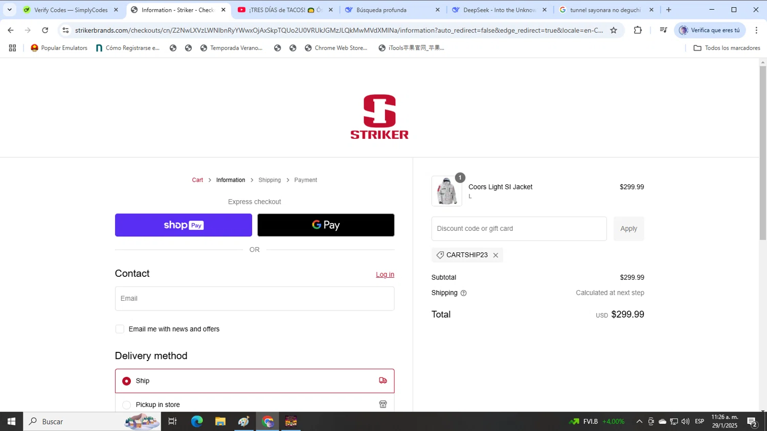Go back to the previous page
The image size is (767, 431).
click(x=11, y=30)
